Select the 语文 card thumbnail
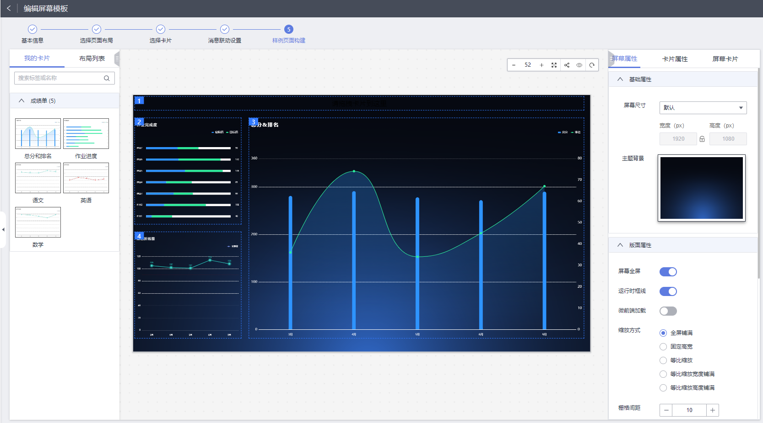The width and height of the screenshot is (763, 423). pyautogui.click(x=38, y=178)
